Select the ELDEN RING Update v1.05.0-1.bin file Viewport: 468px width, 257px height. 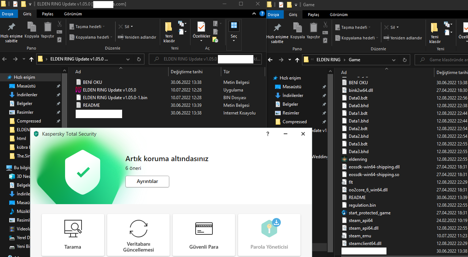(115, 97)
